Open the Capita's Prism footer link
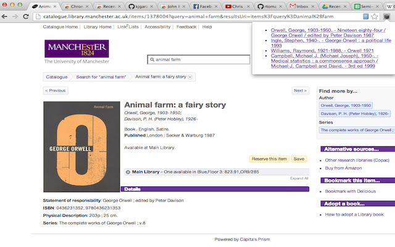The height and width of the screenshot is (247, 395). pyautogui.click(x=255, y=240)
